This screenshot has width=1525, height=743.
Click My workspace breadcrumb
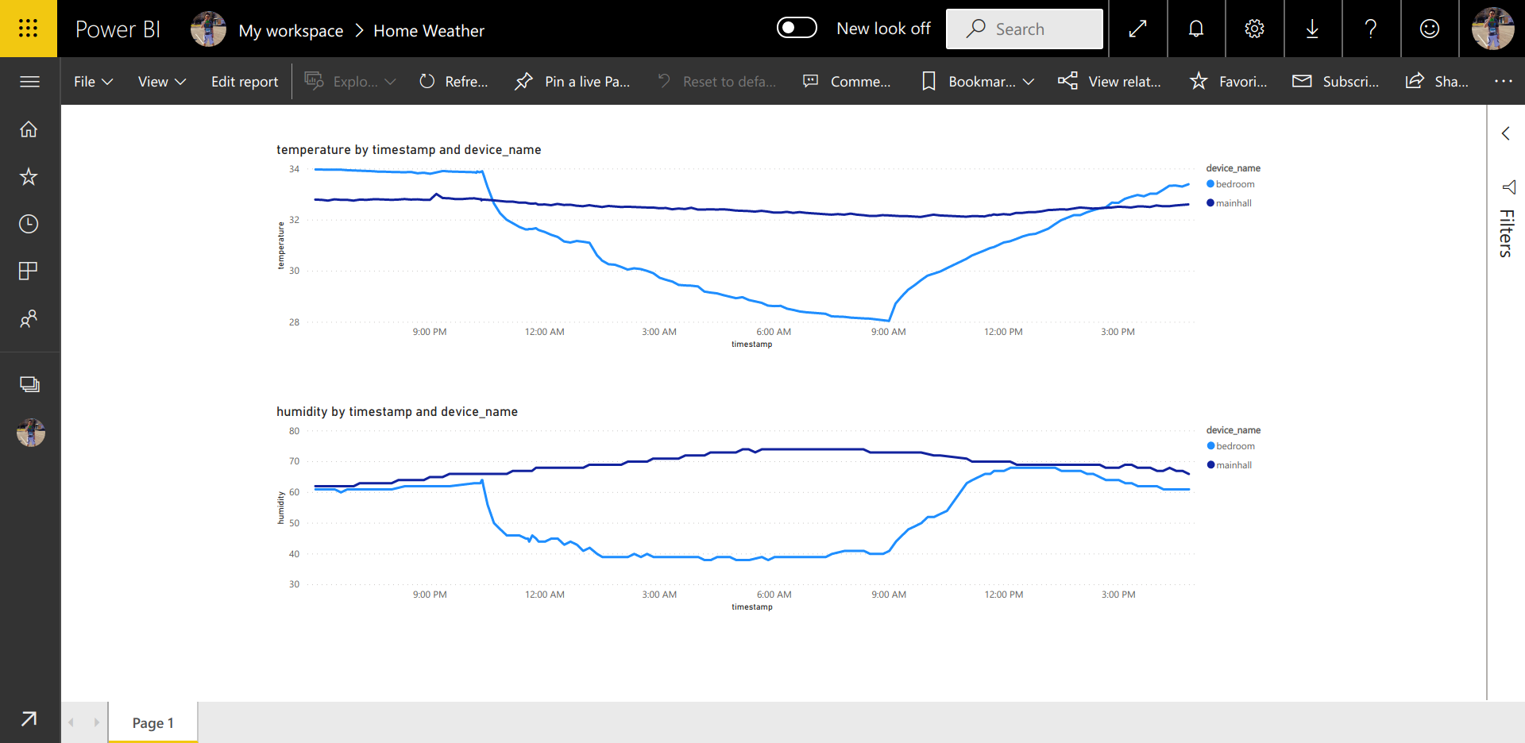coord(291,30)
